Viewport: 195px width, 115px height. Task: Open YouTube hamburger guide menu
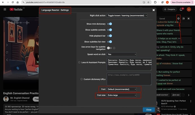[x=5, y=9]
